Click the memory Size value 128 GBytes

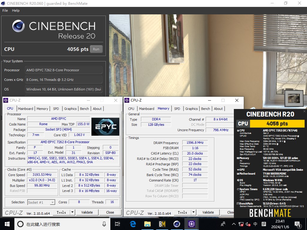156,125
